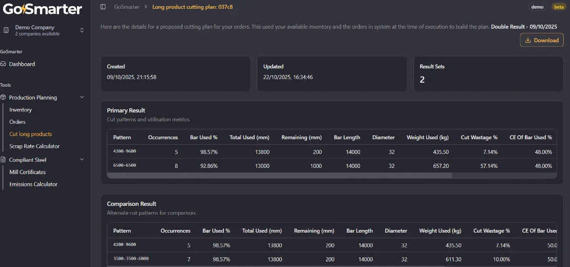Click the Bar Used % header in Primary Result
The height and width of the screenshot is (267, 570).
203,137
